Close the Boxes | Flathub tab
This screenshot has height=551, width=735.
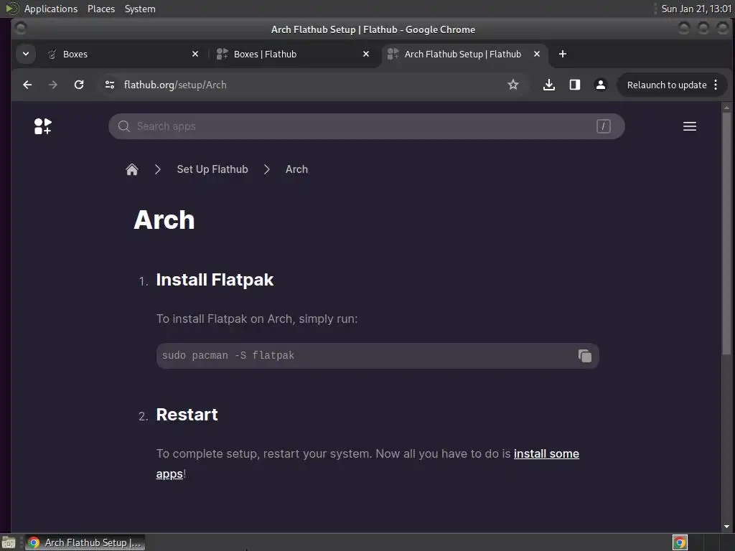tap(366, 54)
